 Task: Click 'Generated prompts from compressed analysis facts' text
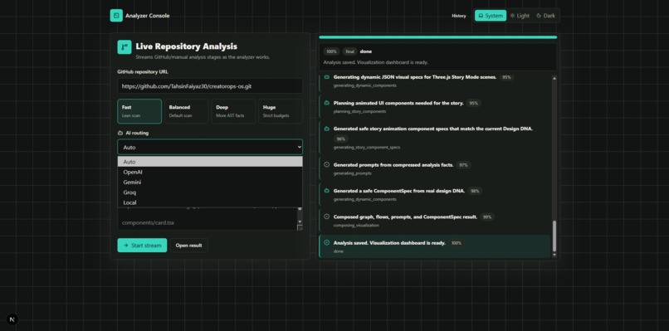tap(393, 164)
